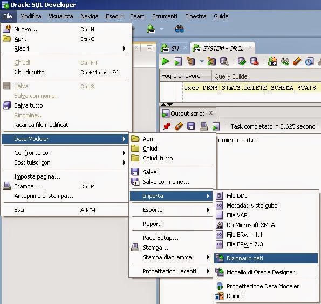Image resolution: width=321 pixels, height=304 pixels.
Task: Open the dropdown arrow next to SQL Worksheet icon
Action: (162, 29)
